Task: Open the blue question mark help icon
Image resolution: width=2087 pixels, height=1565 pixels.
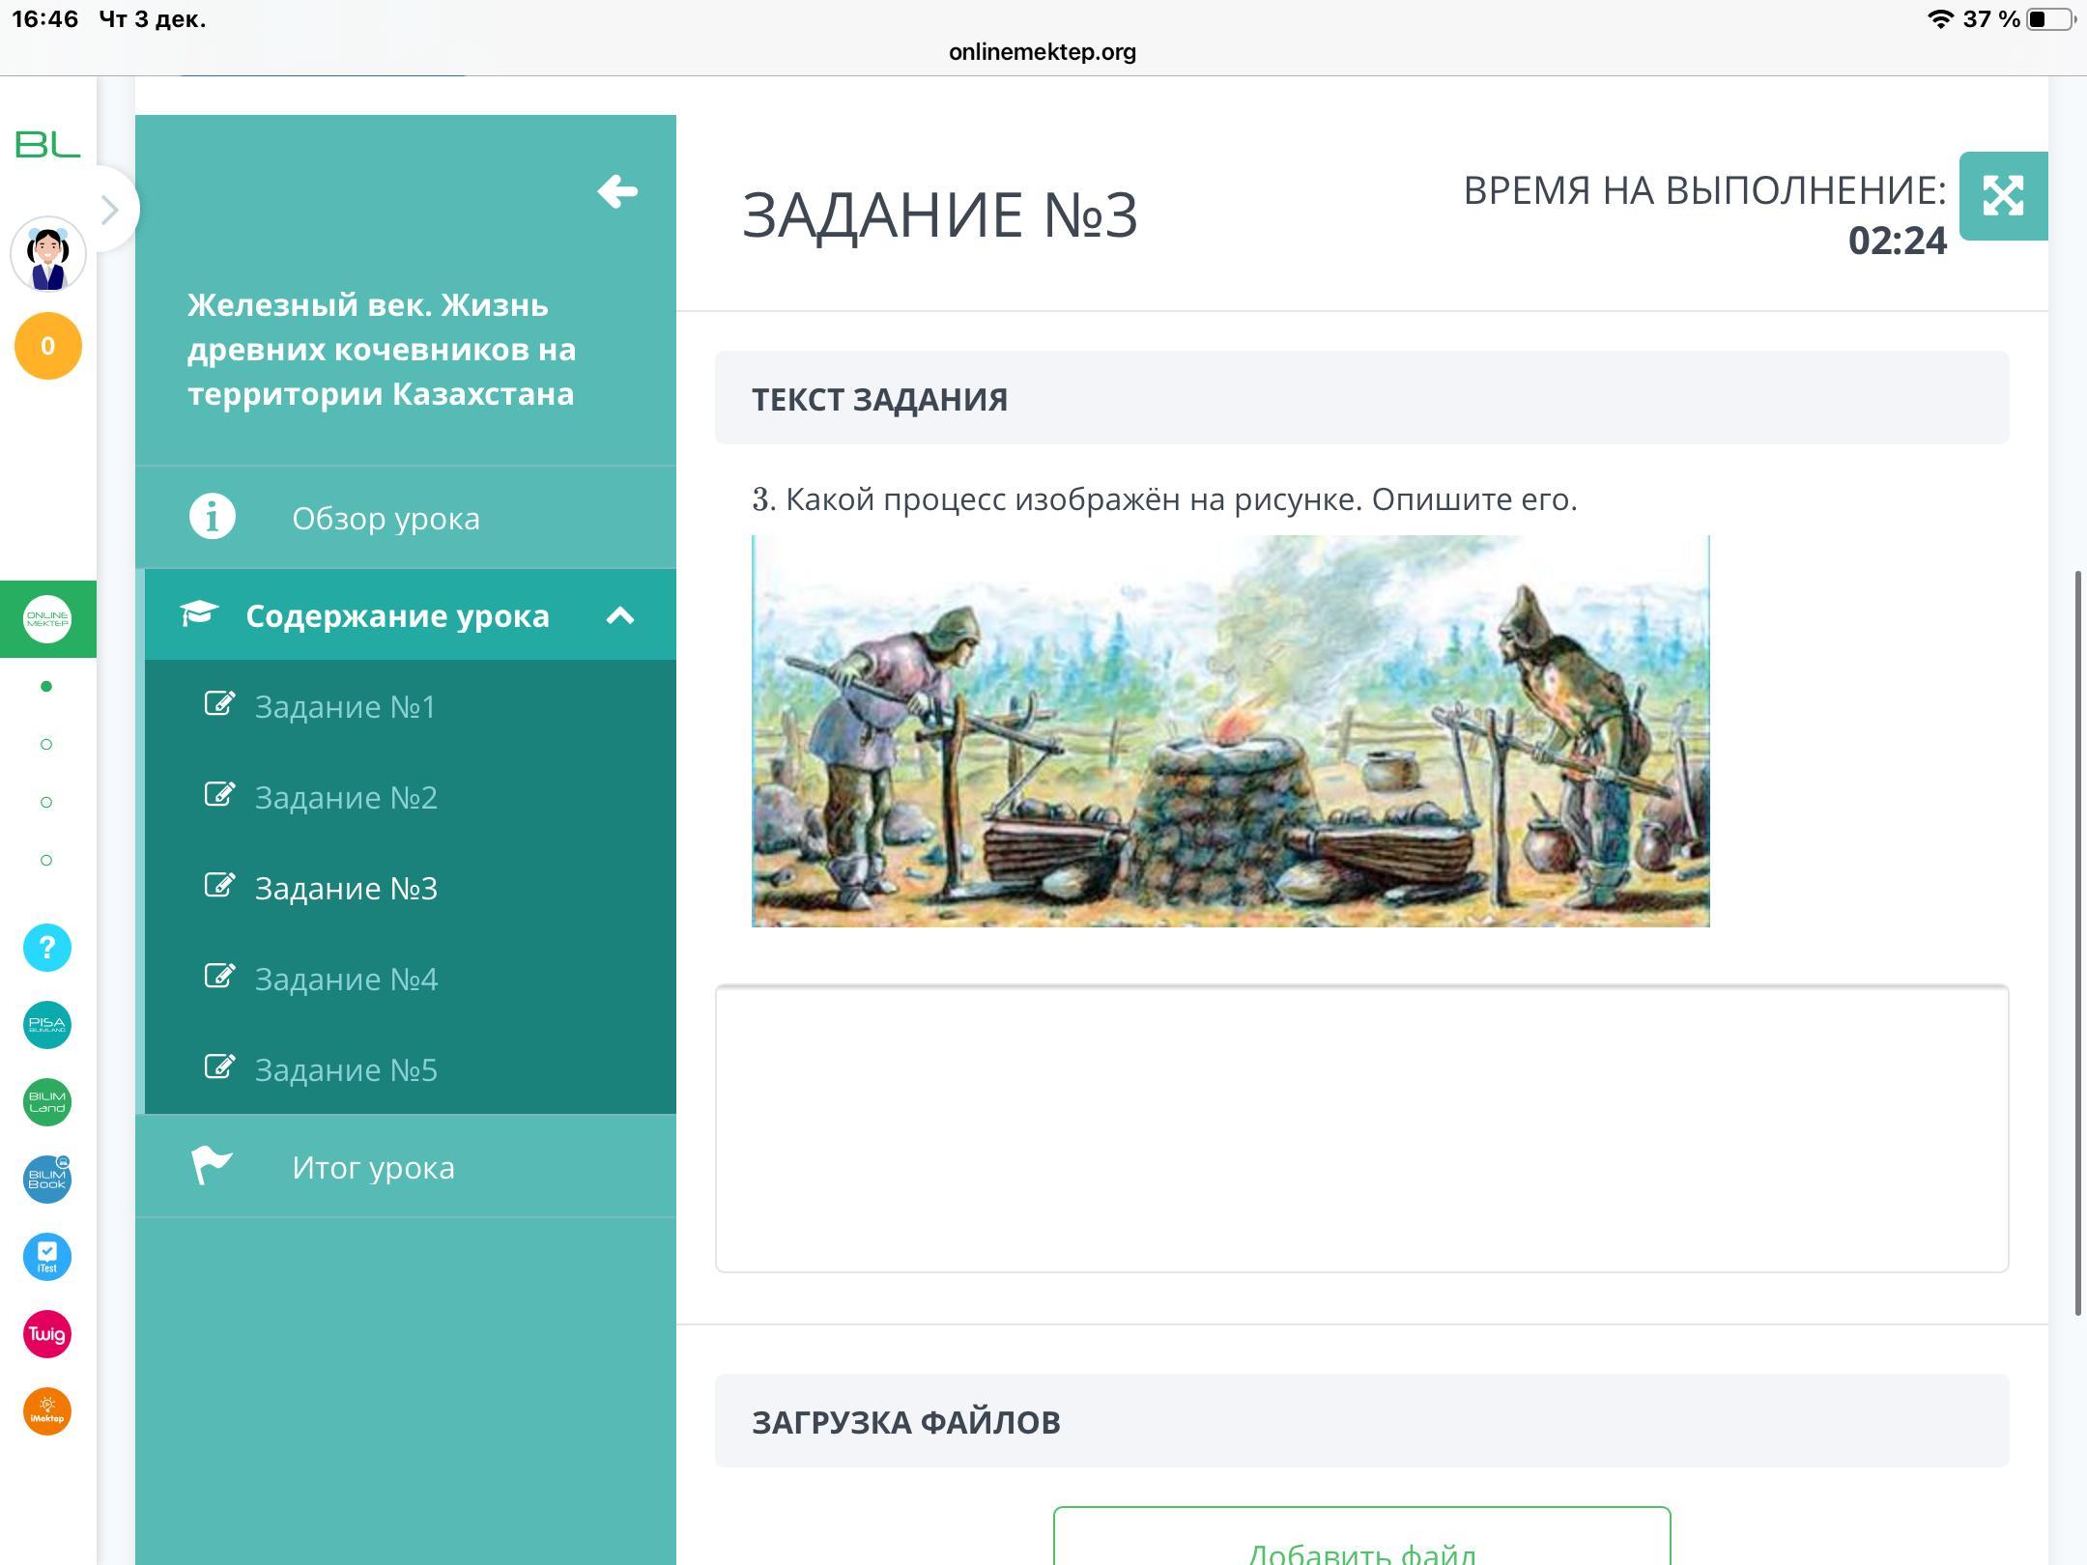Action: click(x=47, y=948)
